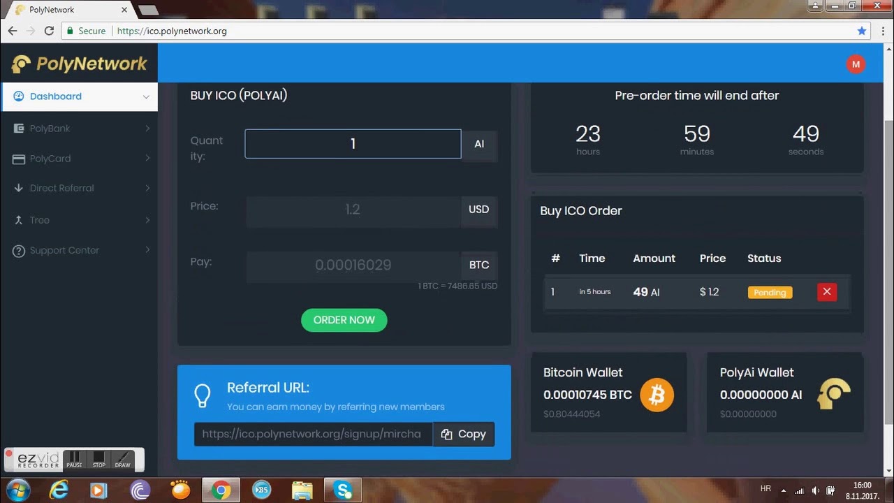Screen dimensions: 894x503
Task: Click the PolyCard card icon
Action: [x=19, y=159]
